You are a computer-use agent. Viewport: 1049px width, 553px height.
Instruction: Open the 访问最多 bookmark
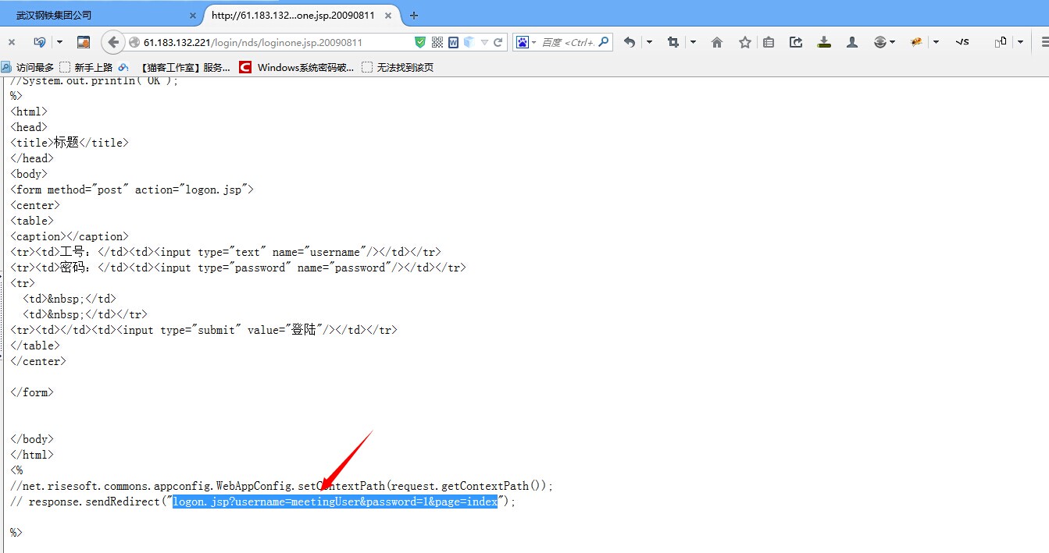coord(28,67)
